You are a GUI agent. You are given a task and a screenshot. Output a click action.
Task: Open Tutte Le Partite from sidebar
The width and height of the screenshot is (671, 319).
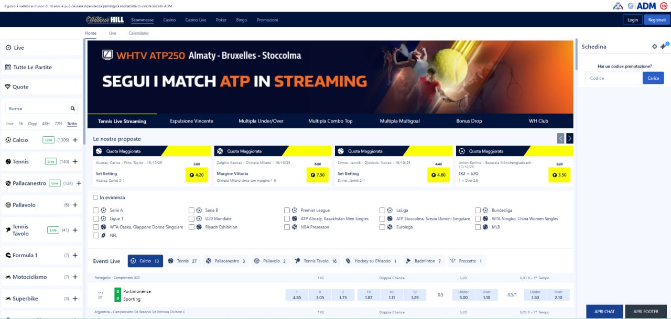(31, 67)
